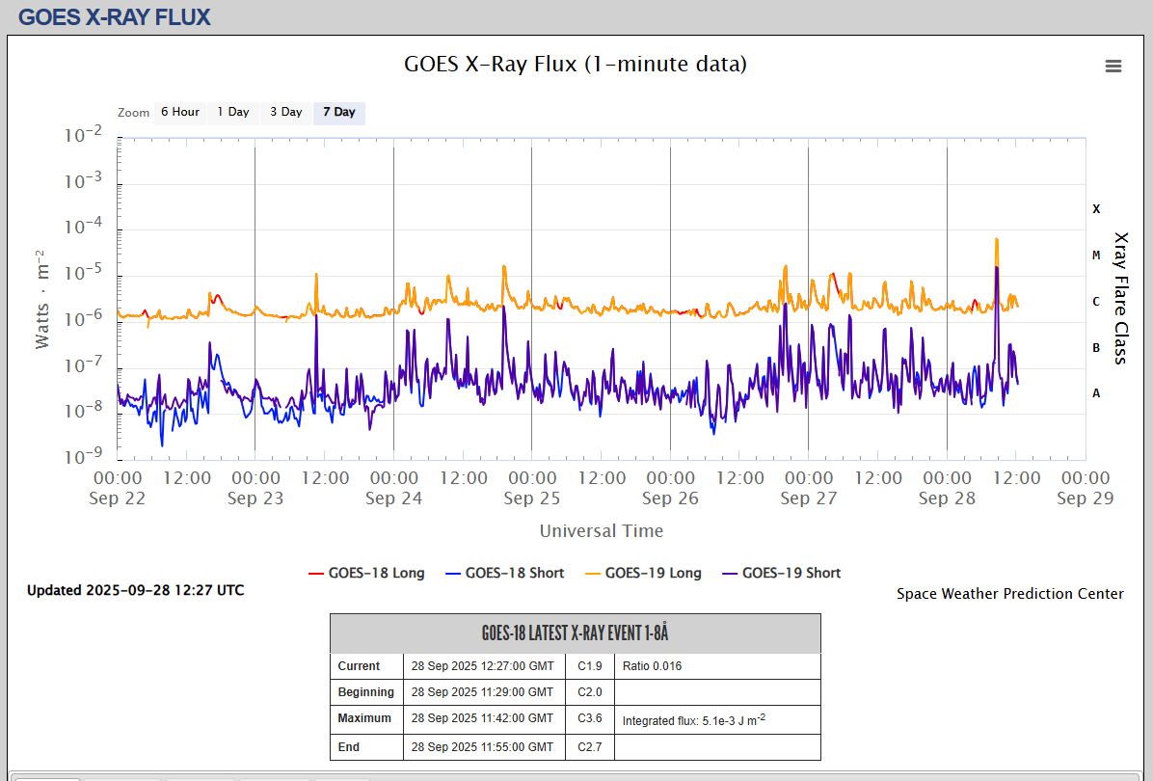Click the red GOES-18 Long legend line marker

(x=315, y=573)
